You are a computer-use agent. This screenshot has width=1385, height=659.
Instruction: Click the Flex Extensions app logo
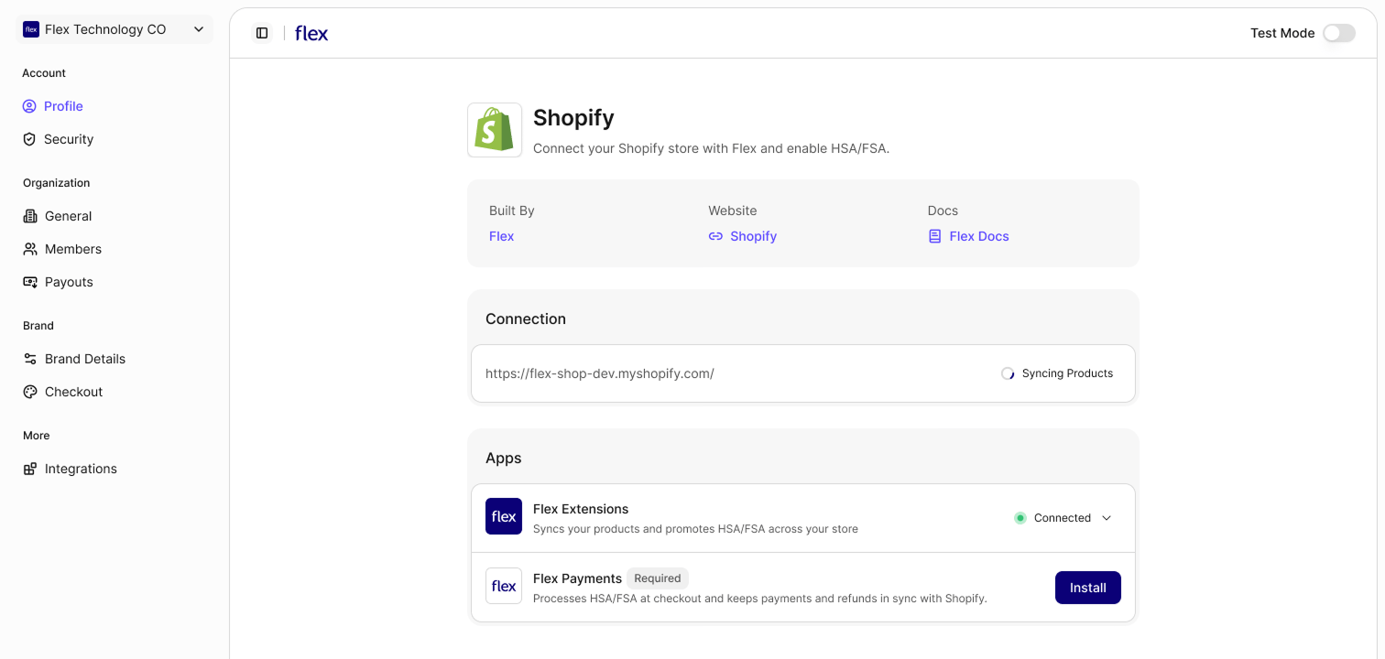click(504, 516)
